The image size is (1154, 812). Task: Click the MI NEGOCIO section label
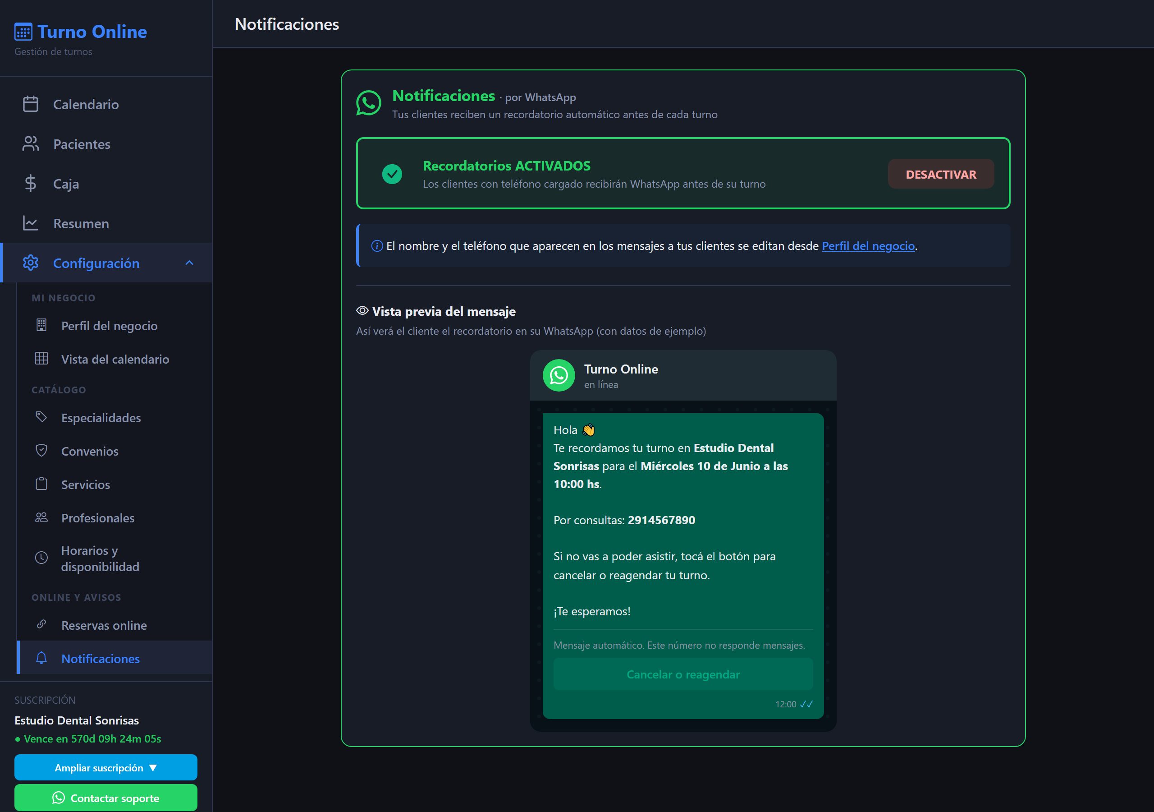click(63, 298)
